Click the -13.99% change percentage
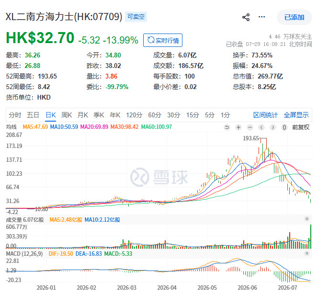The width and height of the screenshot is (317, 294). [121, 40]
